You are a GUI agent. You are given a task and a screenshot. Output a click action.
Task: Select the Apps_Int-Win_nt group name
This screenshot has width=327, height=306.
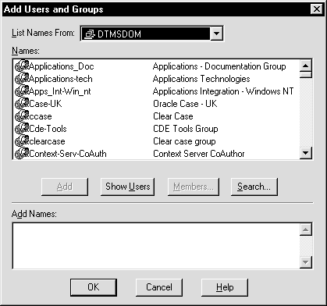click(x=60, y=91)
